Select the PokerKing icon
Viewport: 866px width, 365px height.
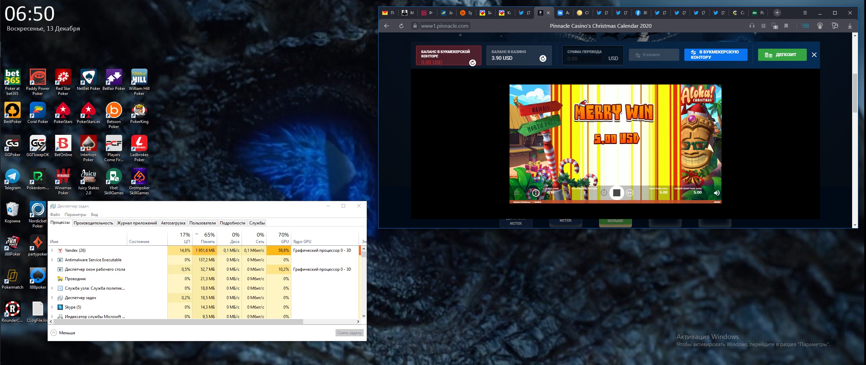coord(139,113)
